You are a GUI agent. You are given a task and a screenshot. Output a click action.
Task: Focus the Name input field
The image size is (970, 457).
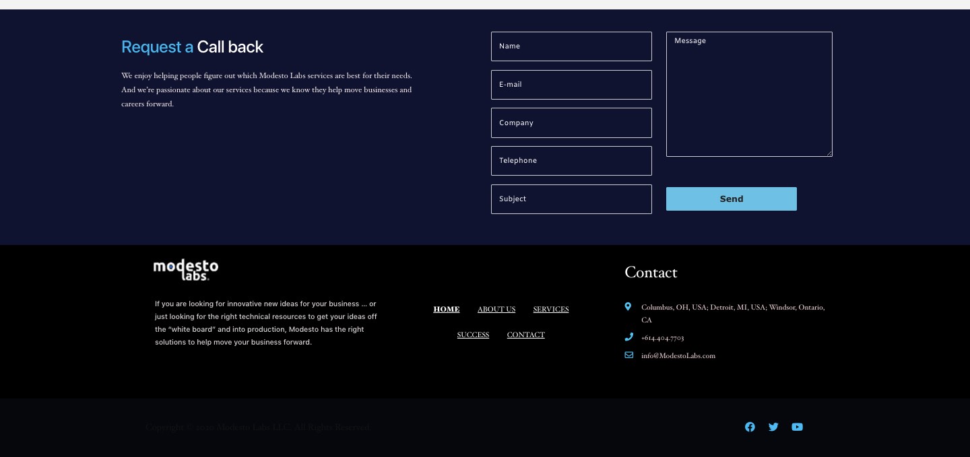pyautogui.click(x=571, y=46)
